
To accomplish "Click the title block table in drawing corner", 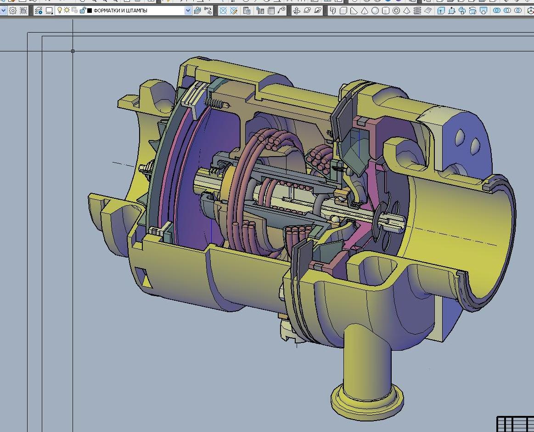I will 515,424.
